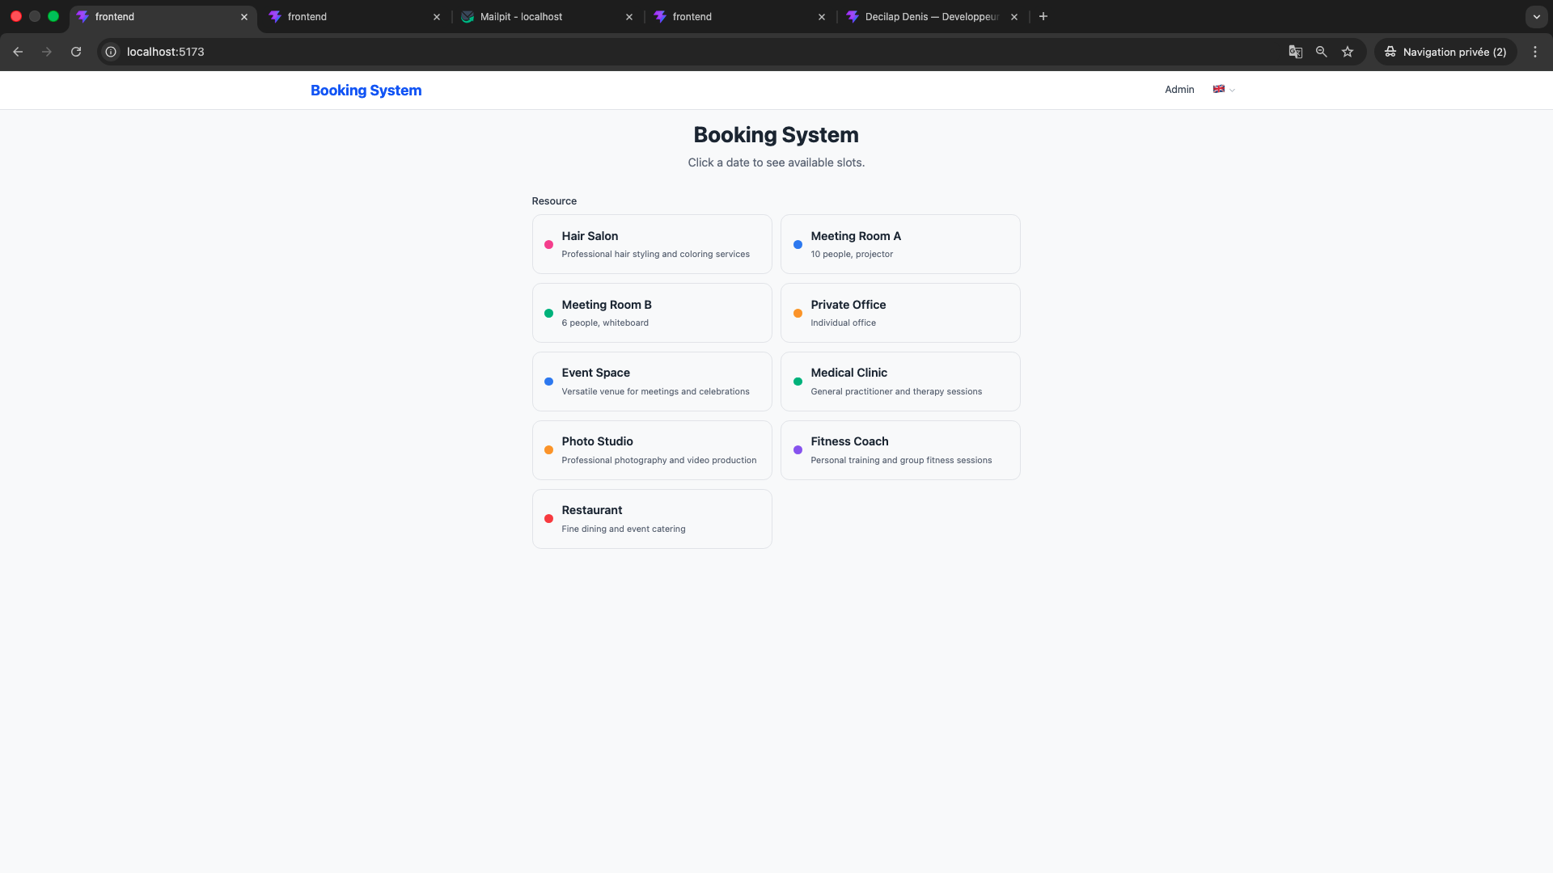Select the Meeting Room A resource
Screen dimensions: 1553x873
pos(899,244)
